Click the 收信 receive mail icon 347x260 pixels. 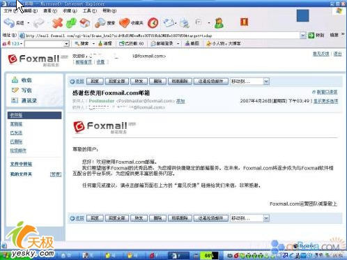pyautogui.click(x=15, y=80)
